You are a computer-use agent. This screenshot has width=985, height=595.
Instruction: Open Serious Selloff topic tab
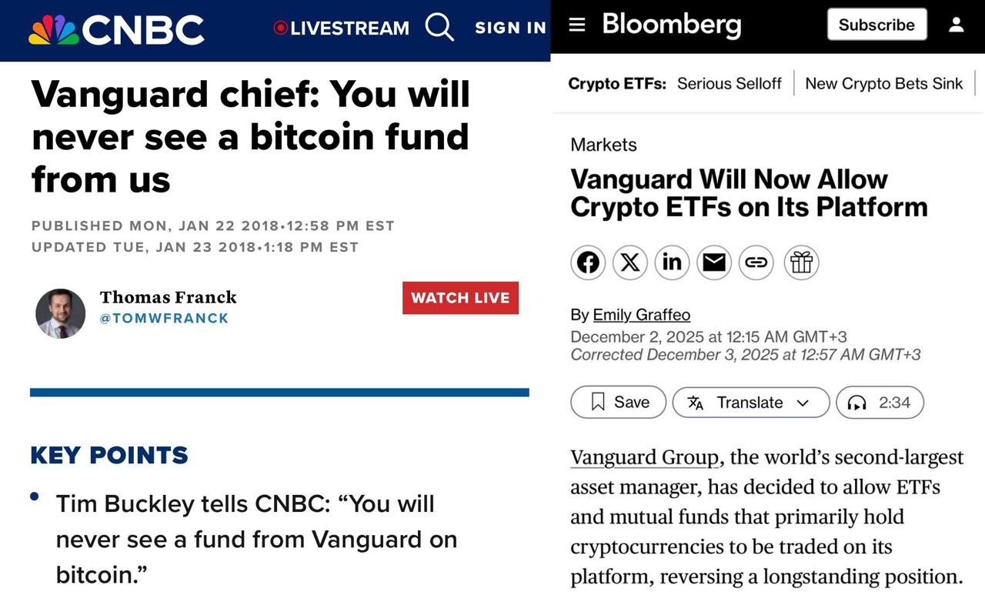(x=729, y=83)
